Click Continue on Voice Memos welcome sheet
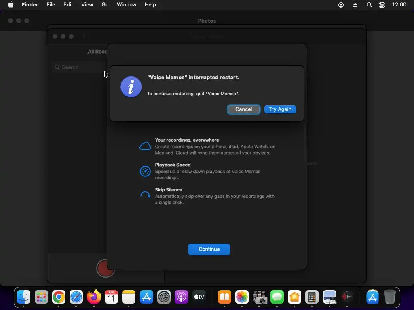This screenshot has width=414, height=310. point(209,249)
